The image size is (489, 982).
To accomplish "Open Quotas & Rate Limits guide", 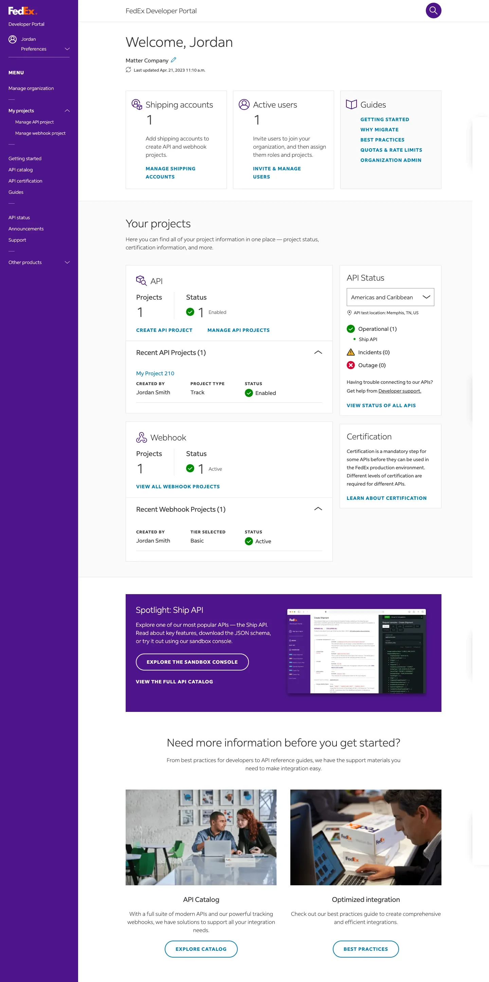I will pos(391,150).
